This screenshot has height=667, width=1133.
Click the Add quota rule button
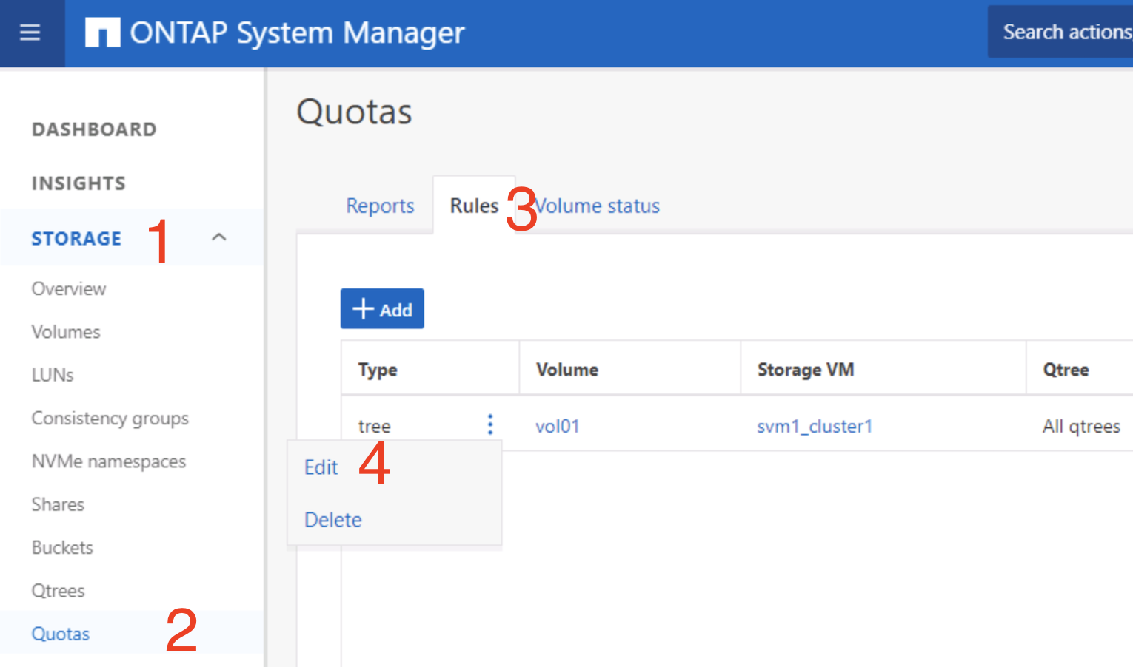click(382, 309)
